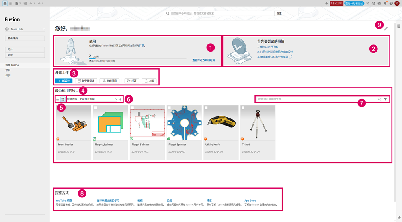The height and width of the screenshot is (222, 402).
Task: Toggle the sort direction arrow
Action: pyautogui.click(x=120, y=99)
